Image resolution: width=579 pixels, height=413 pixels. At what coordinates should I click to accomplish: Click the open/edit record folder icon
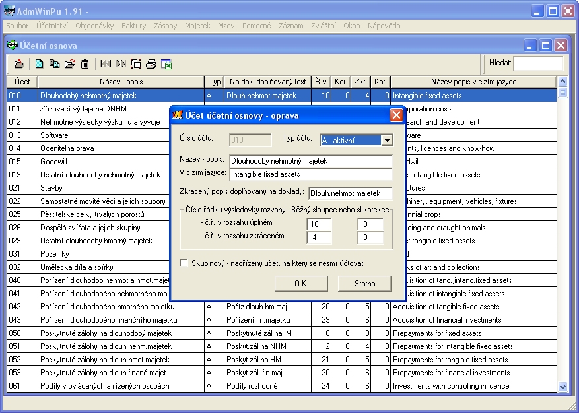click(x=69, y=64)
